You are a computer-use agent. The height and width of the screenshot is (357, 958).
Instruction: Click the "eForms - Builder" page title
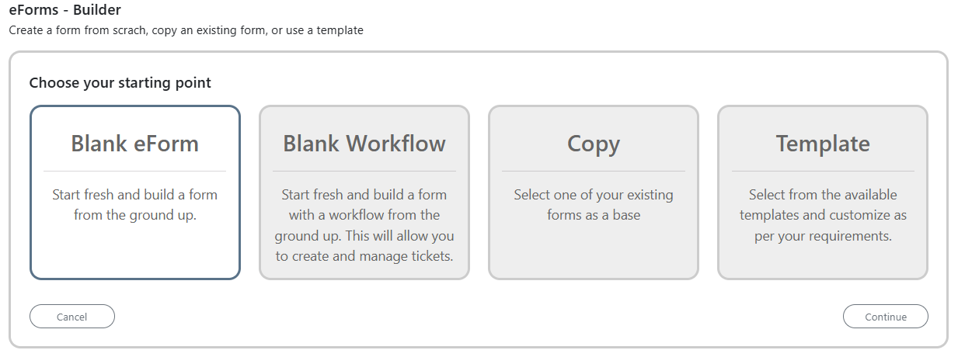pyautogui.click(x=65, y=11)
